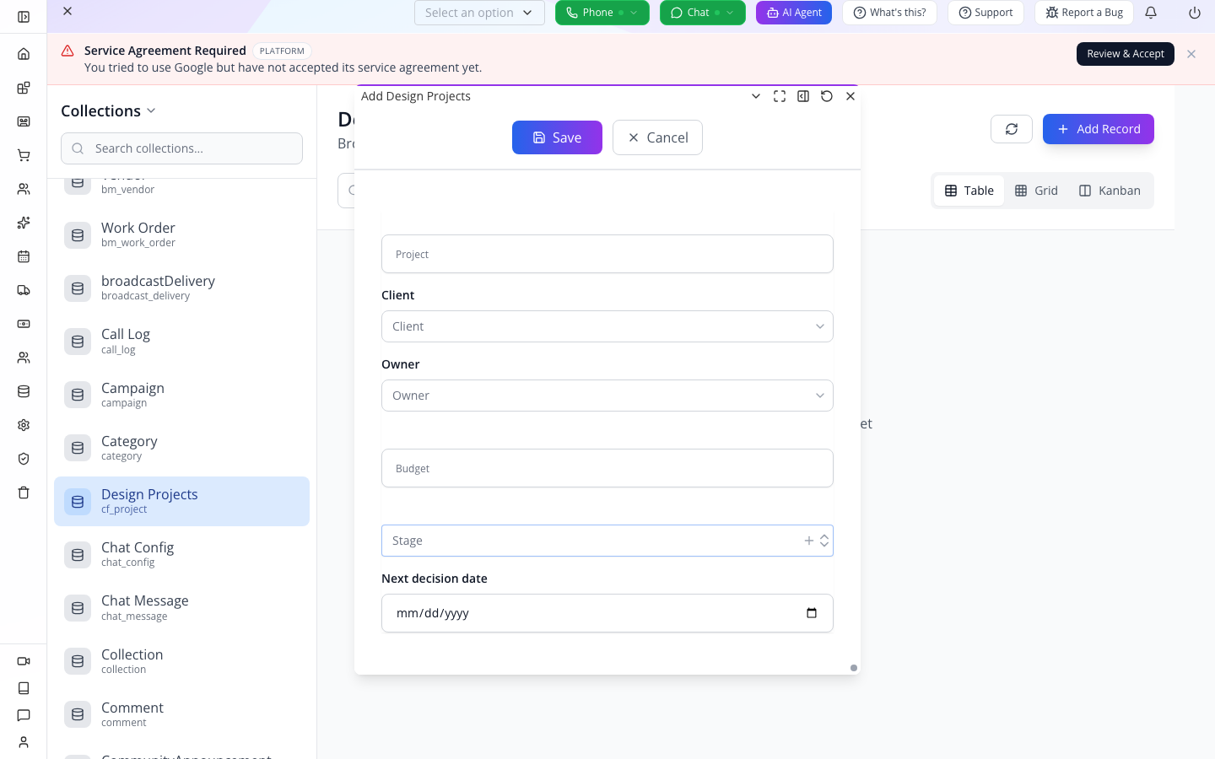Click the Save button
1215x759 pixels.
[x=557, y=137]
